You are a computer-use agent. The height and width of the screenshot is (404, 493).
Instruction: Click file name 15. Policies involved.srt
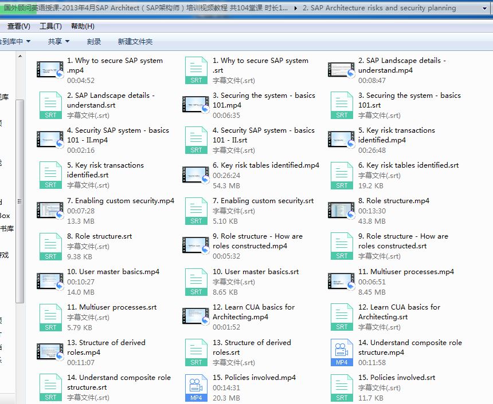click(x=397, y=377)
